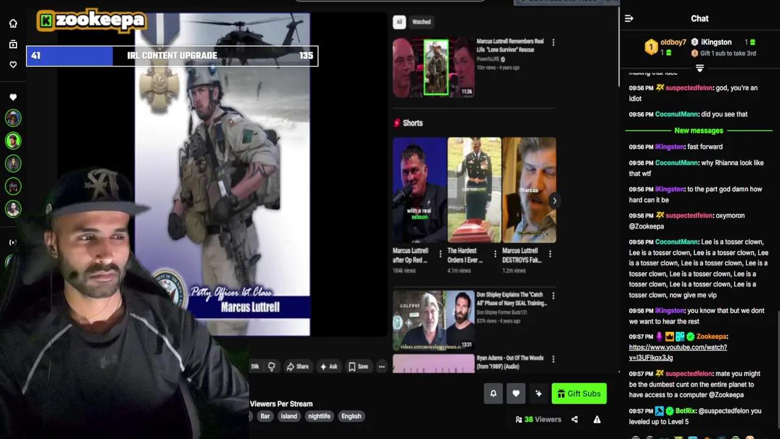Collapse the chat panel with arrow icon
The image size is (780, 439).
tap(629, 18)
